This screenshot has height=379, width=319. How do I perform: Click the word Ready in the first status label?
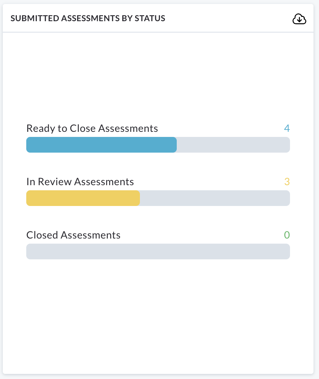click(41, 128)
